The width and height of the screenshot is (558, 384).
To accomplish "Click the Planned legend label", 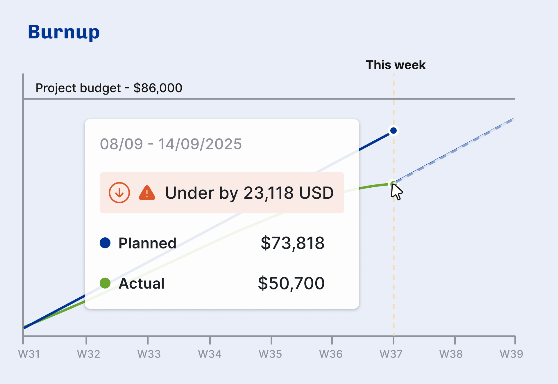I will click(x=147, y=243).
